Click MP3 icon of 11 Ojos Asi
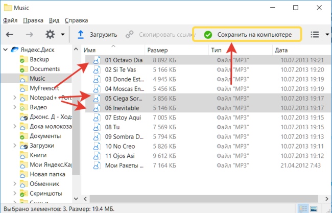The width and height of the screenshot is (332, 213). coord(97,156)
